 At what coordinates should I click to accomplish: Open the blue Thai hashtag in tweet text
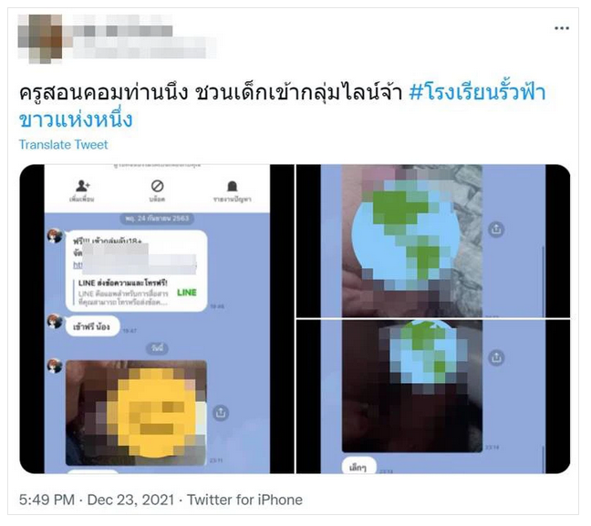[x=282, y=106]
